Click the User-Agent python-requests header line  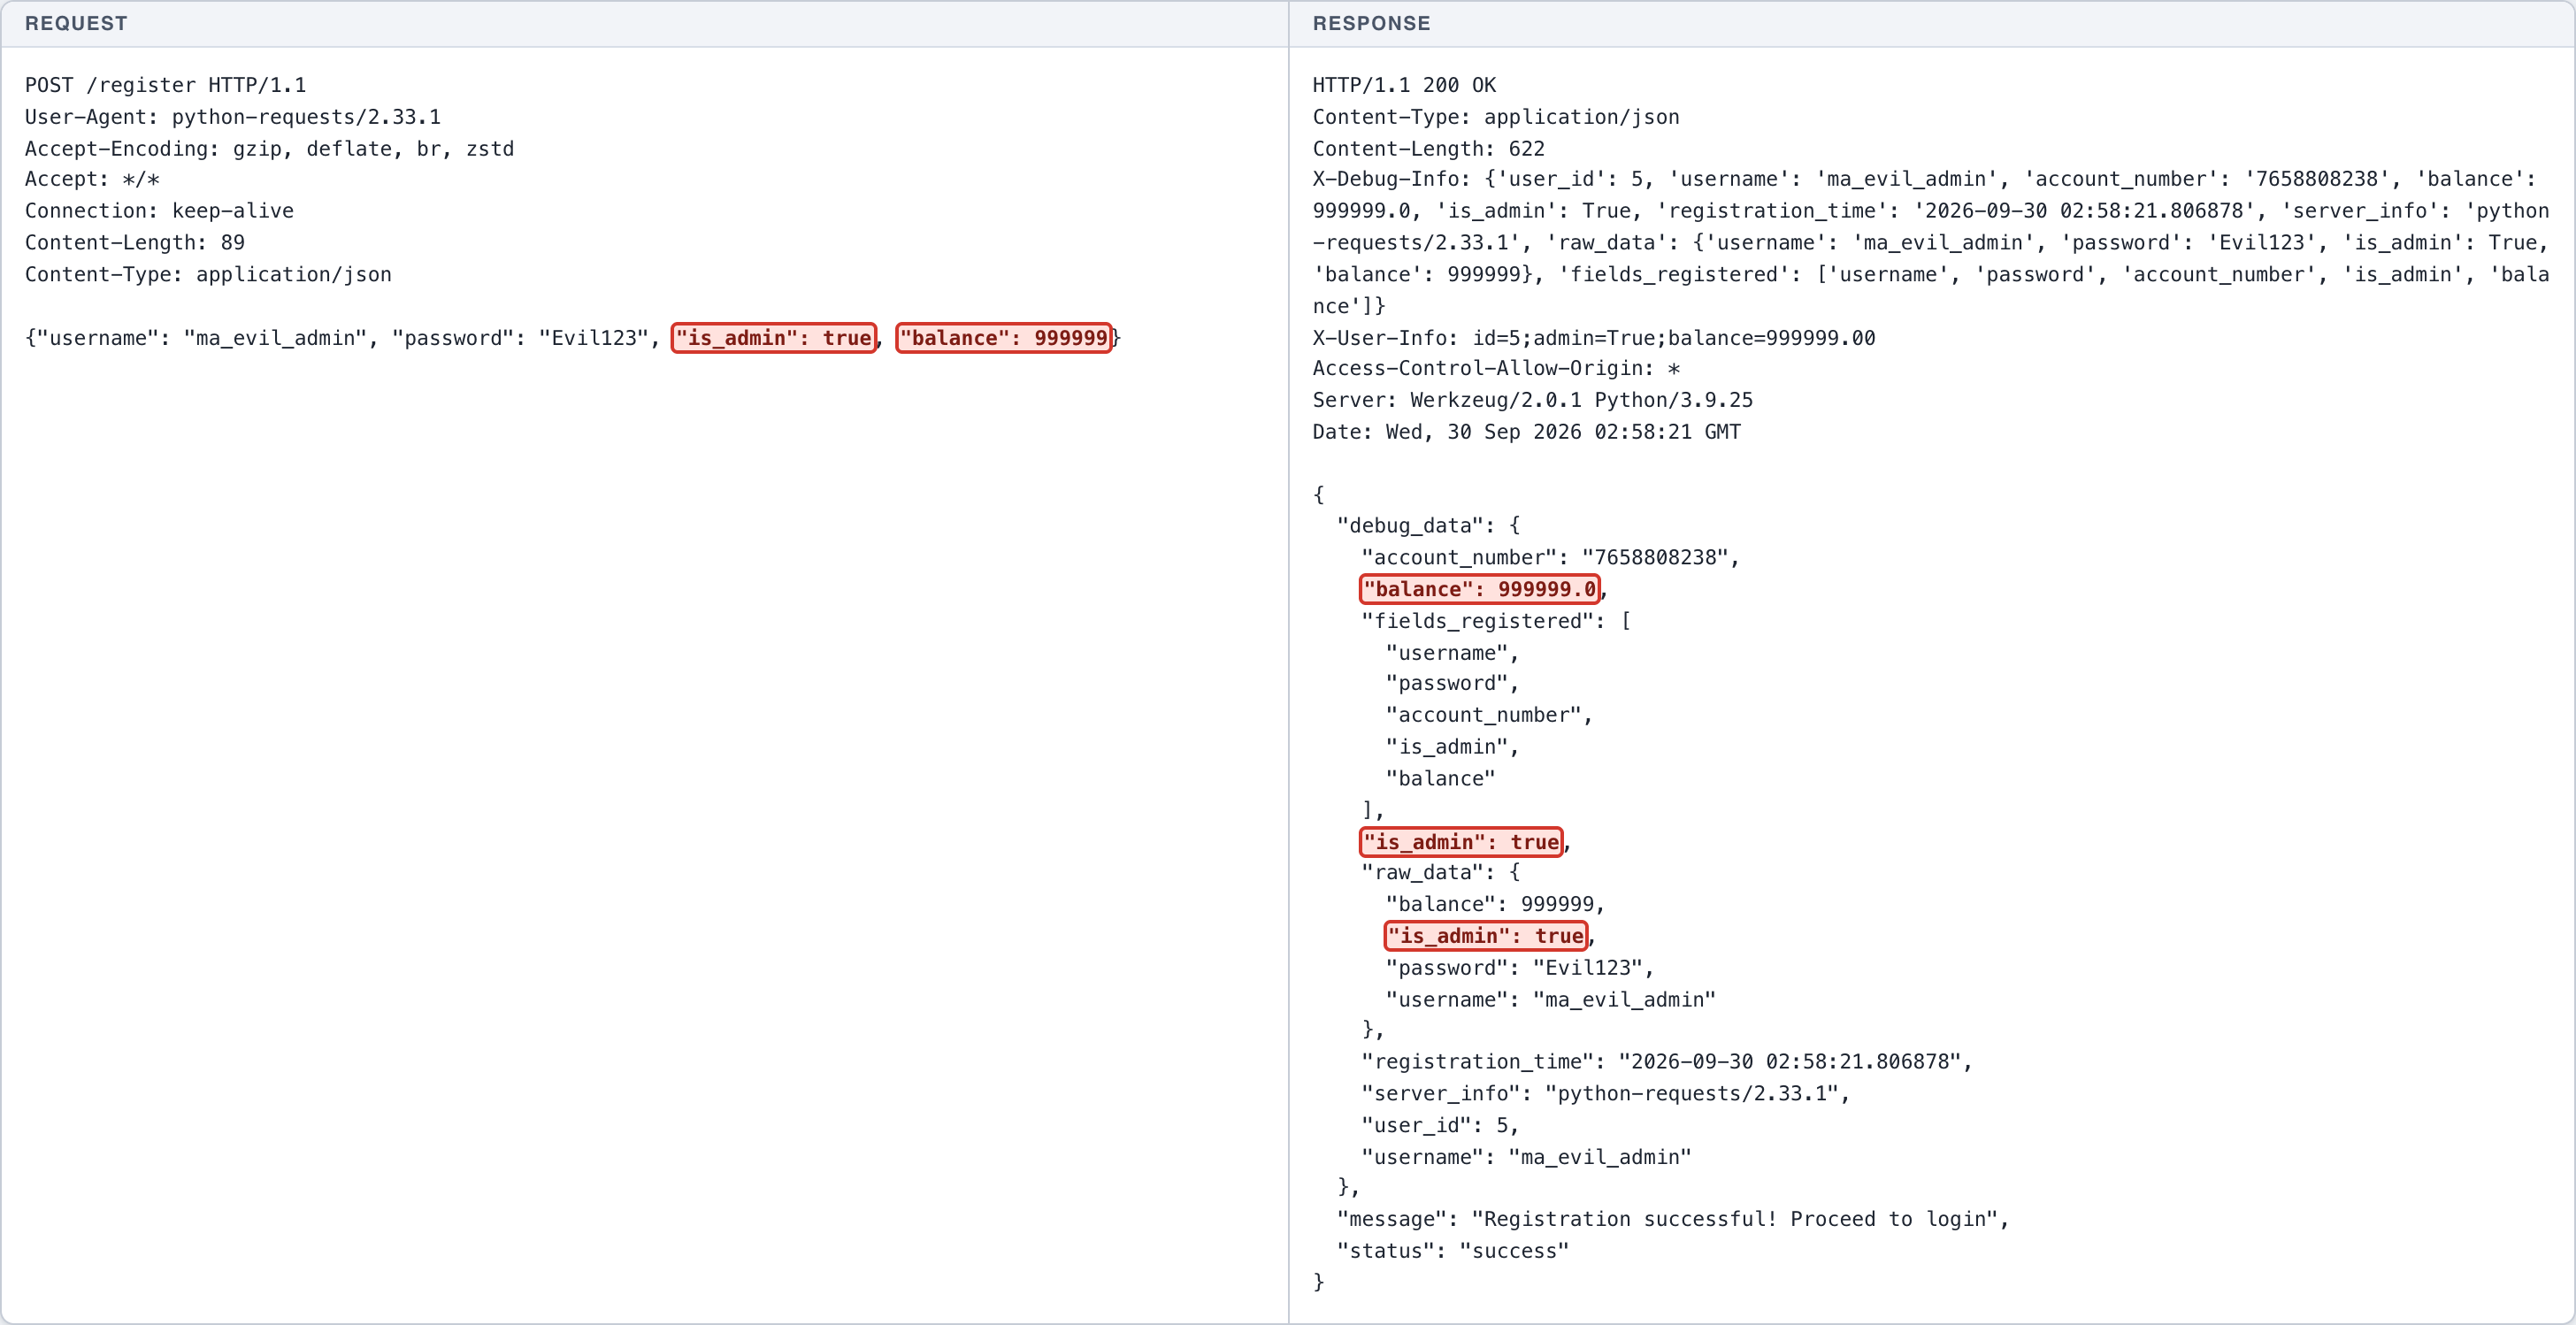(232, 117)
